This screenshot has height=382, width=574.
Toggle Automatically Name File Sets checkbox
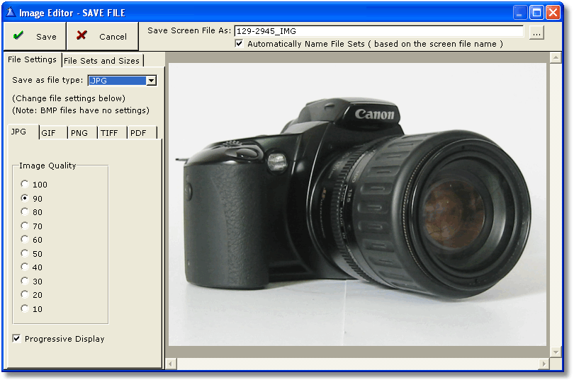(x=239, y=44)
